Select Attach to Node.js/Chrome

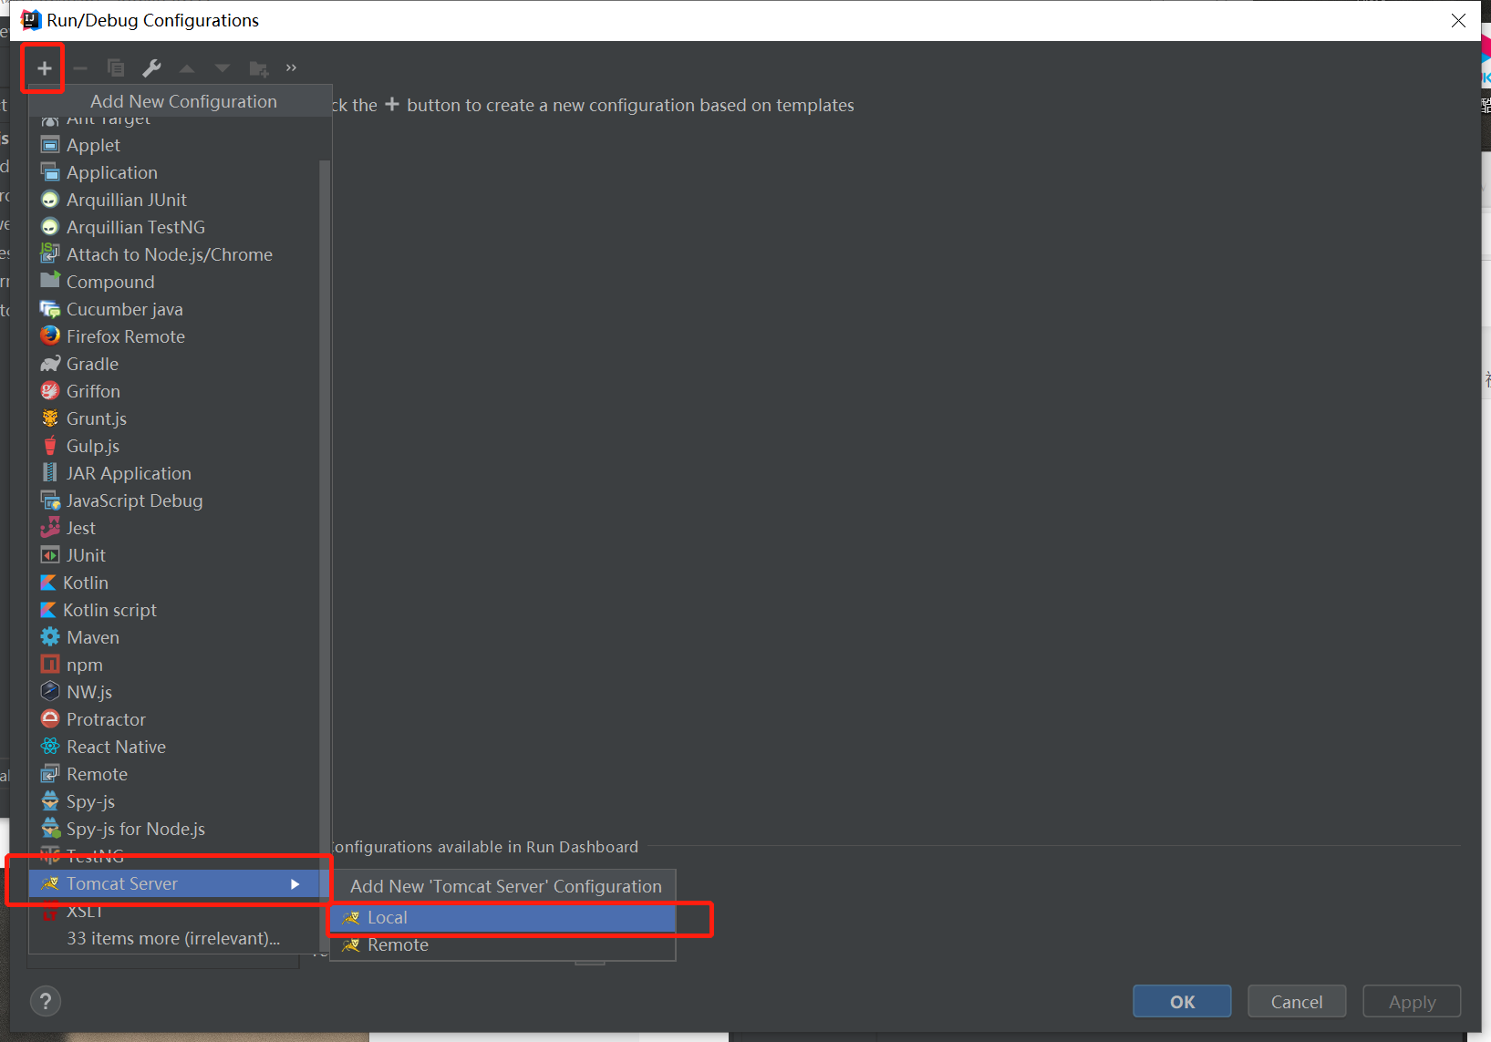(173, 254)
